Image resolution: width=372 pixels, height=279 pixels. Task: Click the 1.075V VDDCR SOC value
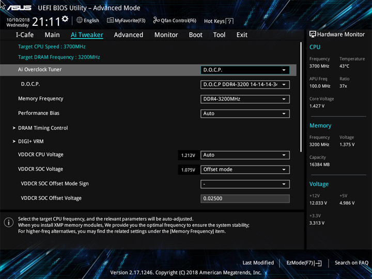[x=188, y=170]
